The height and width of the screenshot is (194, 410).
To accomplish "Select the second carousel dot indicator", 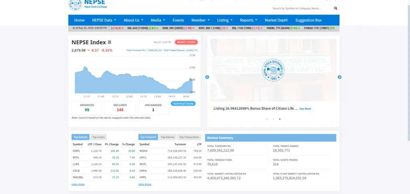I will [273, 119].
